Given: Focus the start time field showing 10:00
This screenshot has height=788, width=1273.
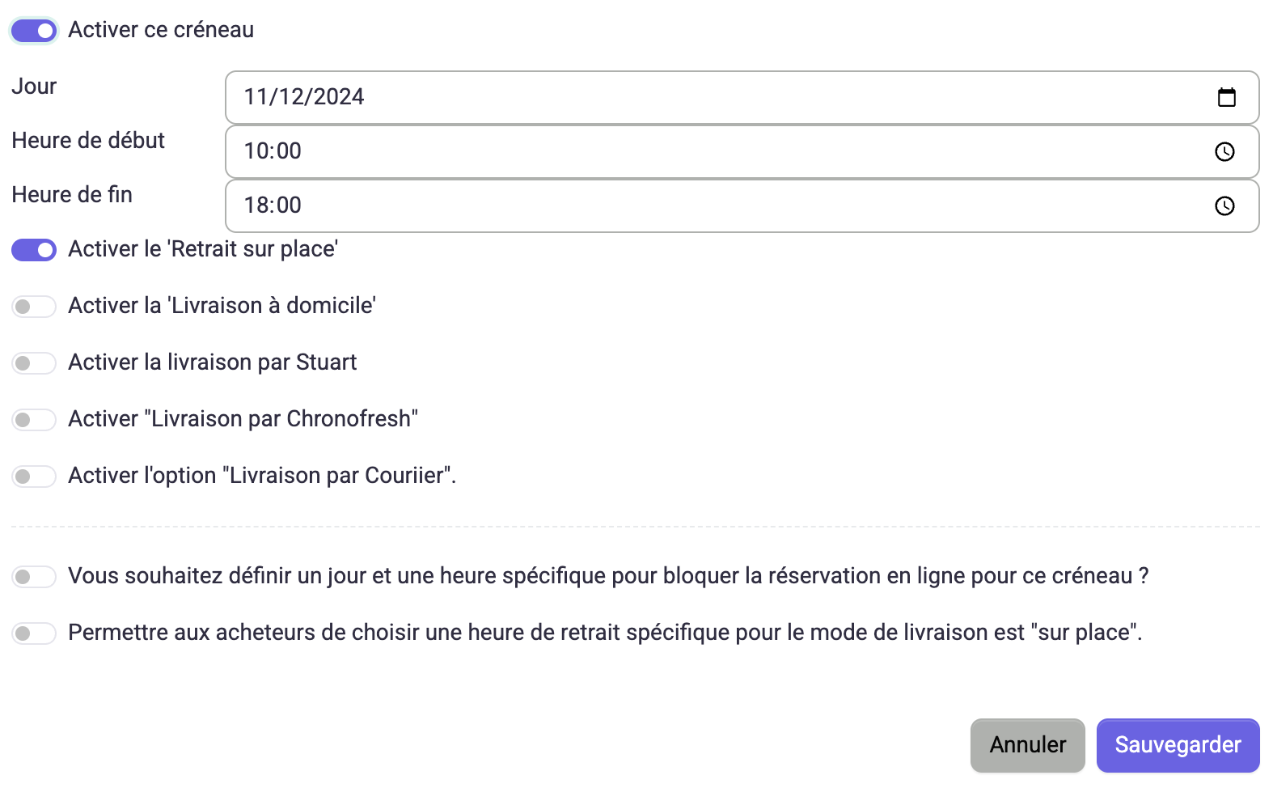Looking at the screenshot, I should [x=742, y=151].
